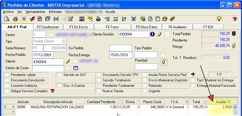The height and width of the screenshot is (116, 242).
Task: Open lookup button beside Tipo Pedido field
Action: (163, 55)
